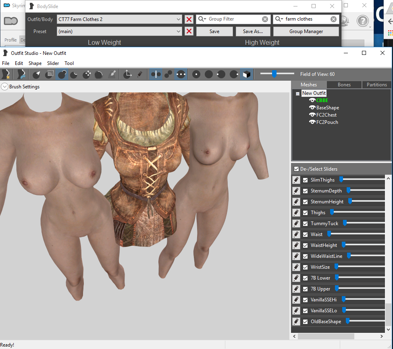The height and width of the screenshot is (349, 393).
Task: Select the Inflate brush tool
Action: (62, 74)
